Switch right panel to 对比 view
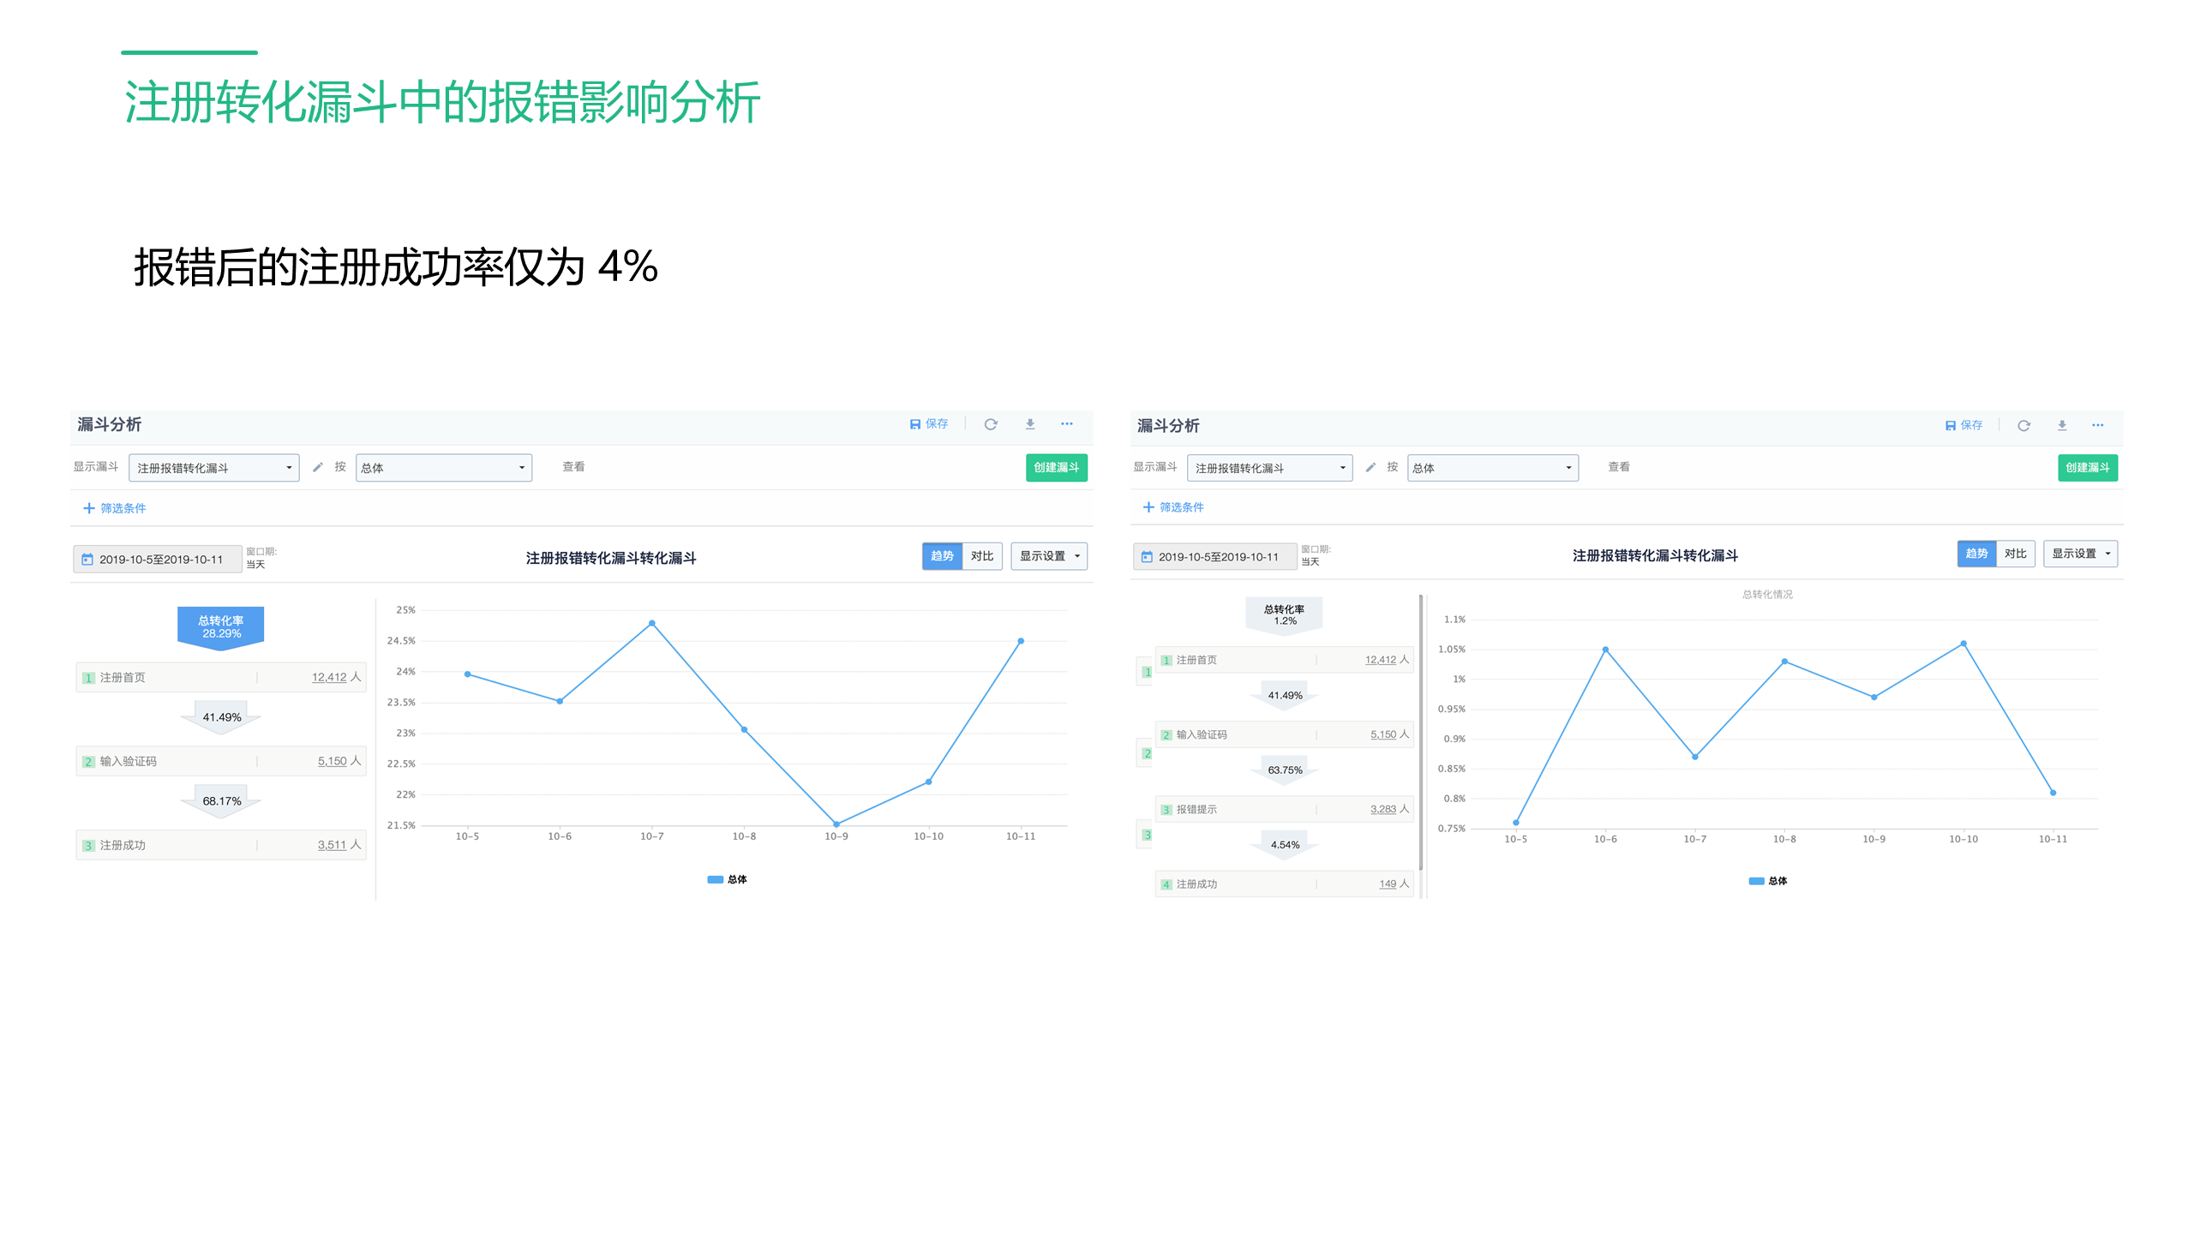Screen dimensions: 2194x1234 (x=2016, y=554)
